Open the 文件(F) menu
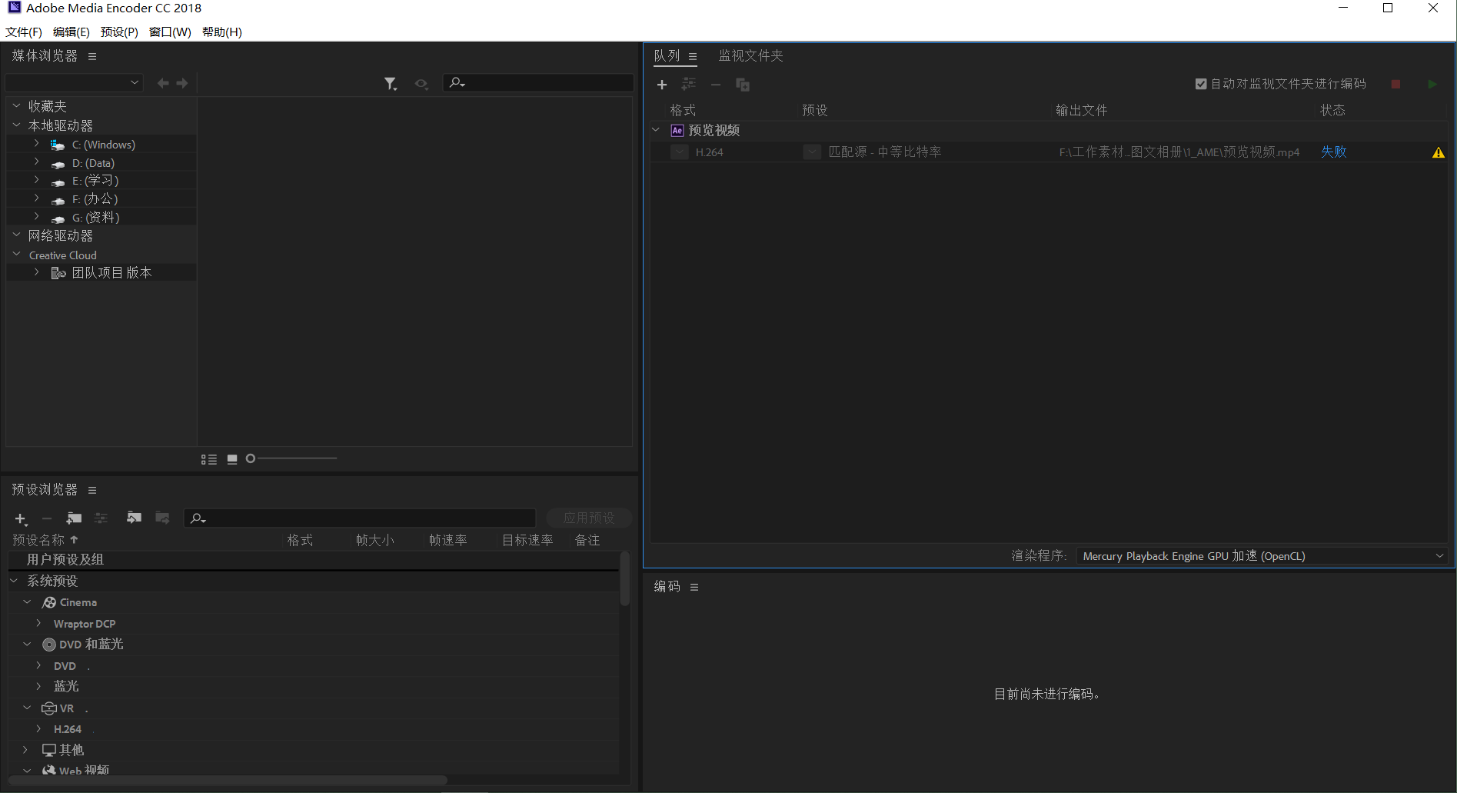This screenshot has width=1457, height=793. point(24,32)
